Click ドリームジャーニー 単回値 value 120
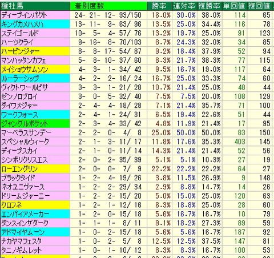274x258 pixels. pos(240,196)
